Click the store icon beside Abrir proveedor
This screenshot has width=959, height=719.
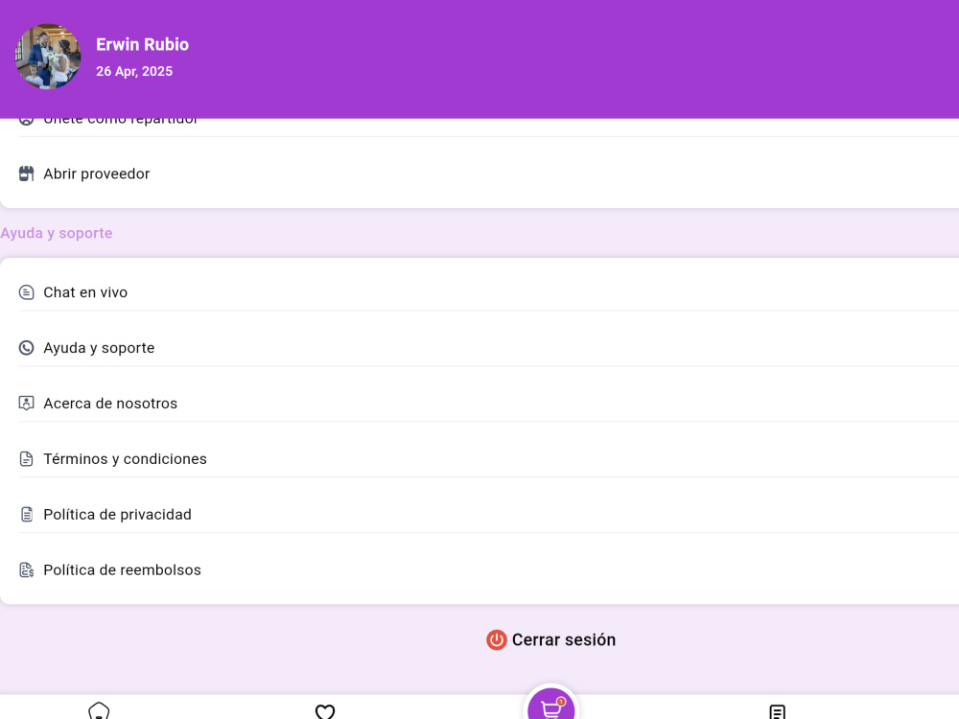pyautogui.click(x=26, y=174)
